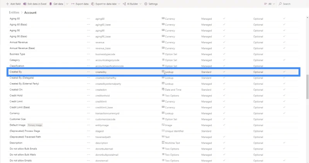
Task: Click text icon in Traversed Path row
Action: tap(163, 136)
